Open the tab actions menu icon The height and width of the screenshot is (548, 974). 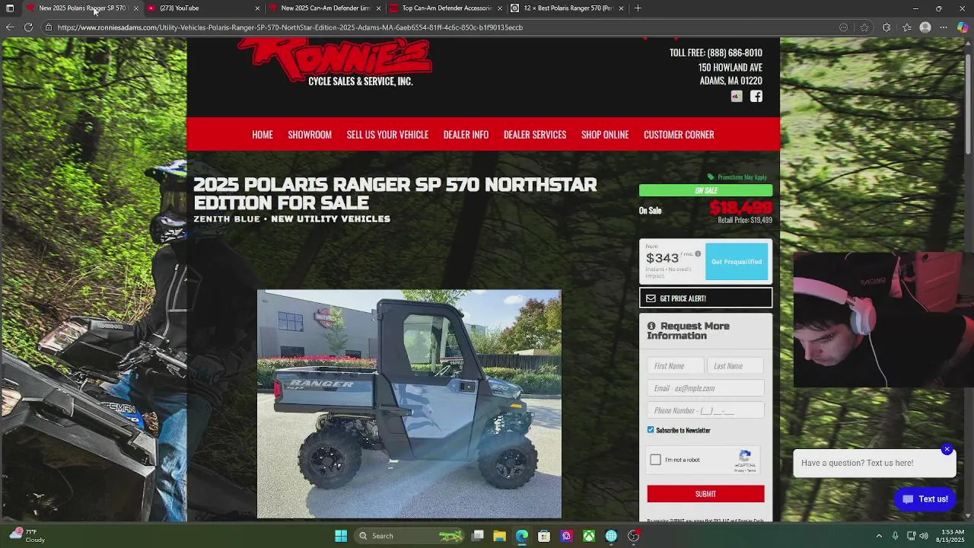point(10,8)
